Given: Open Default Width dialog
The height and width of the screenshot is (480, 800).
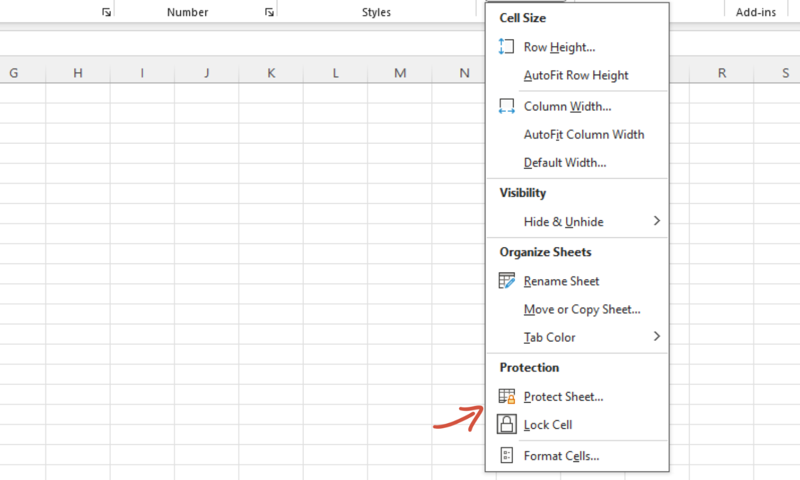Looking at the screenshot, I should 565,163.
